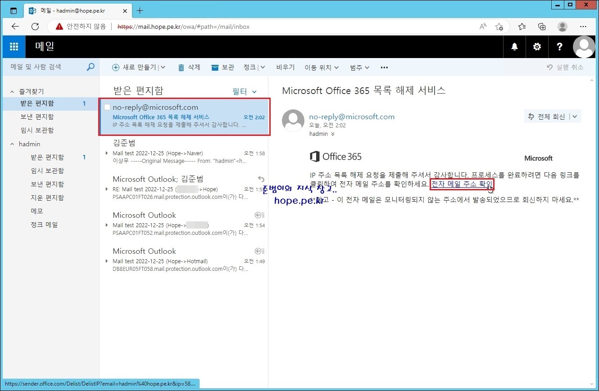
Task: Open the browser profile icon
Action: coord(563,27)
